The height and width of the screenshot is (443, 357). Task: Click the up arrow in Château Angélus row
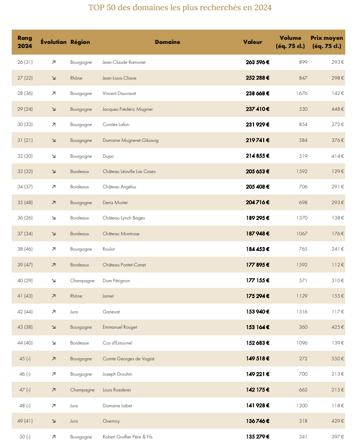click(x=54, y=187)
